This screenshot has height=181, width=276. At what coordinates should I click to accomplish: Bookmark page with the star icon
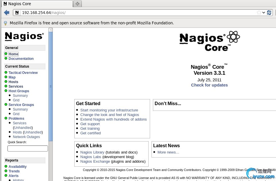[x=259, y=13]
